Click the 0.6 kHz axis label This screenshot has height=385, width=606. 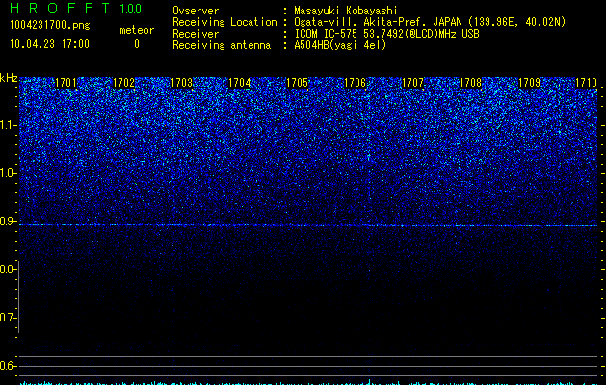(9, 366)
